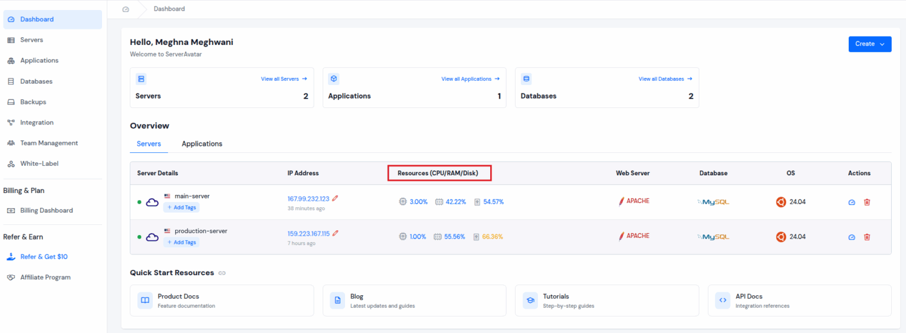Click edit pencil beside IP 159.223.167.115
Viewport: 906px width, 333px height.
coord(336,233)
